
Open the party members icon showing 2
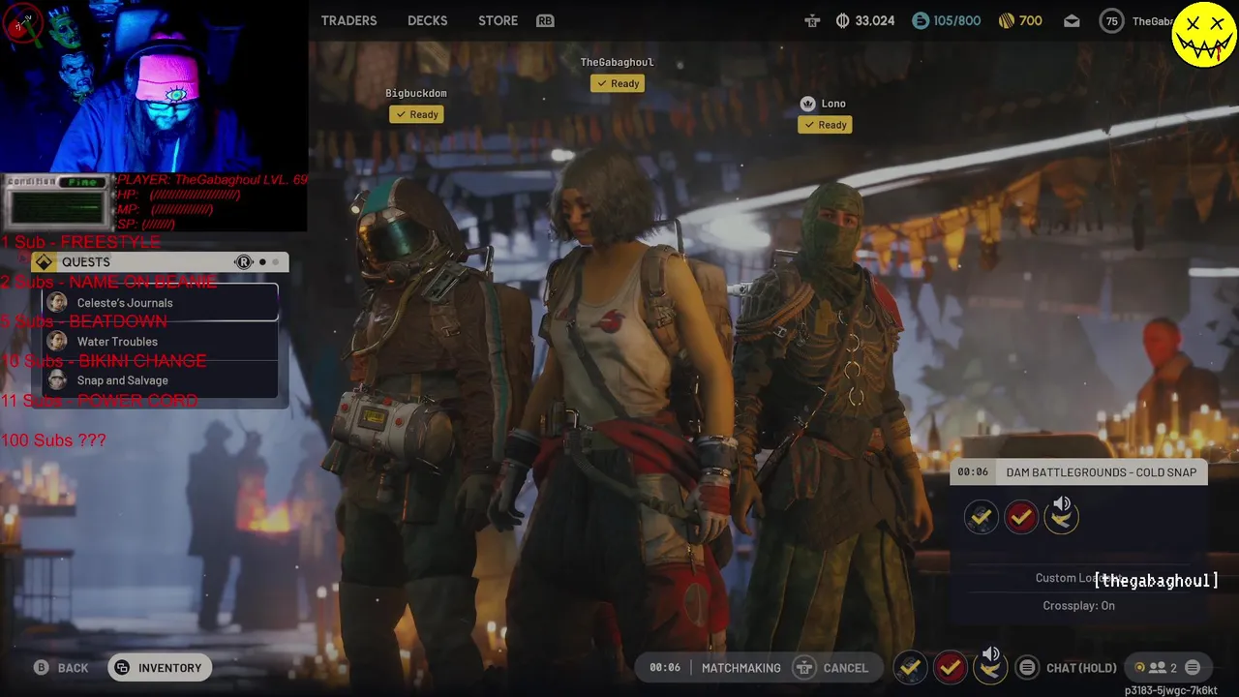(1162, 668)
